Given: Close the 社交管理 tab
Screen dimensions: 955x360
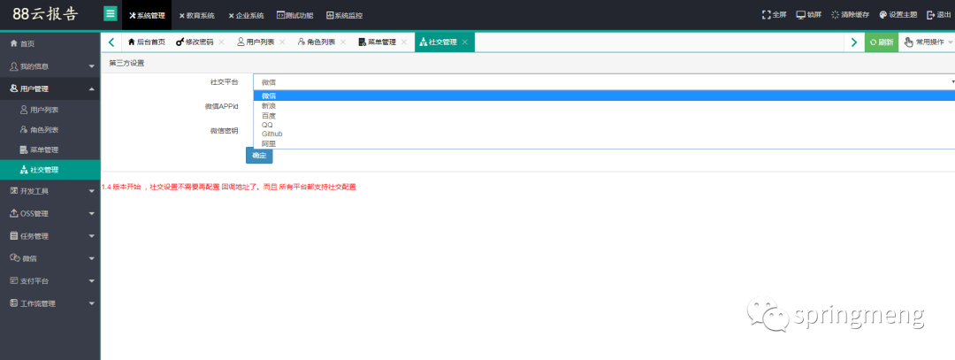Looking at the screenshot, I should [465, 42].
